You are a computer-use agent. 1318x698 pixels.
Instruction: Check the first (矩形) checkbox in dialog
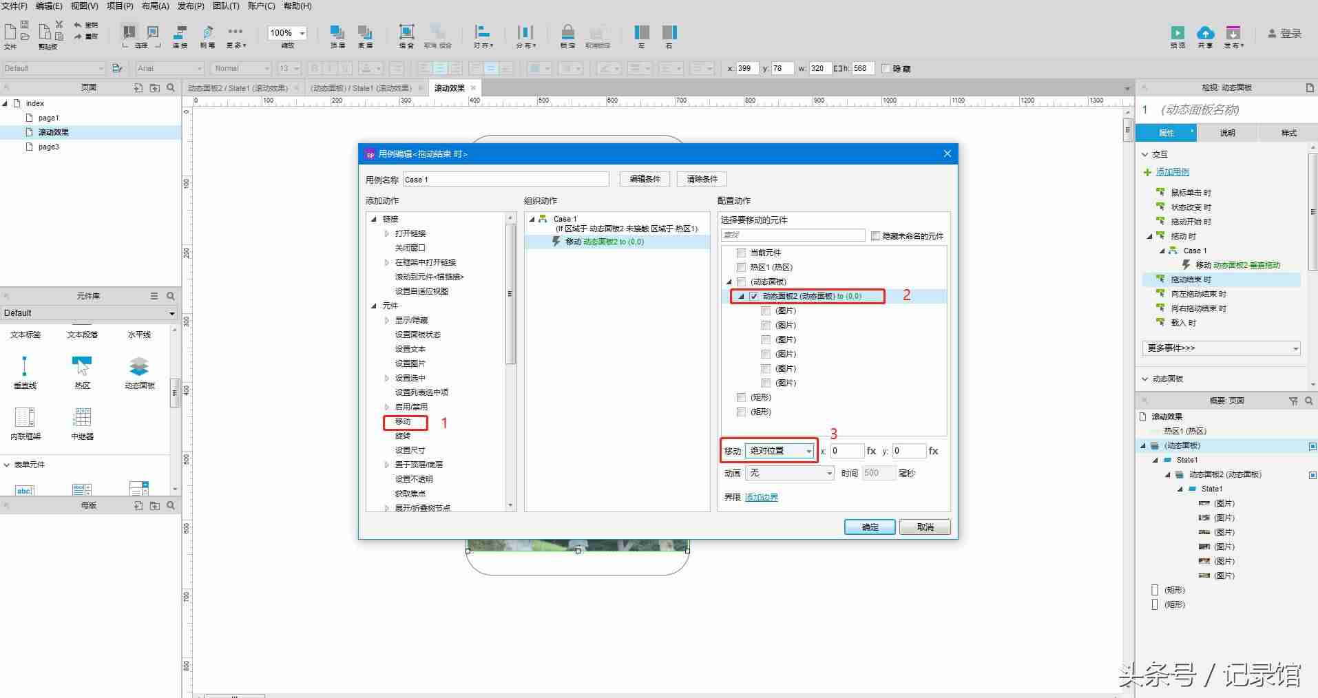(741, 397)
